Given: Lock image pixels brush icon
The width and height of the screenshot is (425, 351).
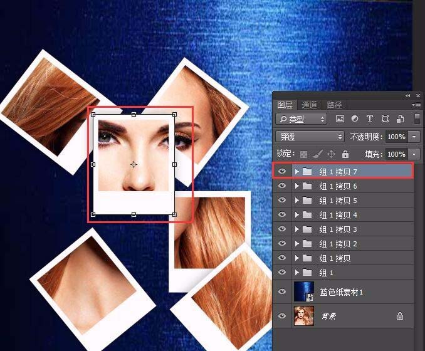Looking at the screenshot, I should coord(318,154).
